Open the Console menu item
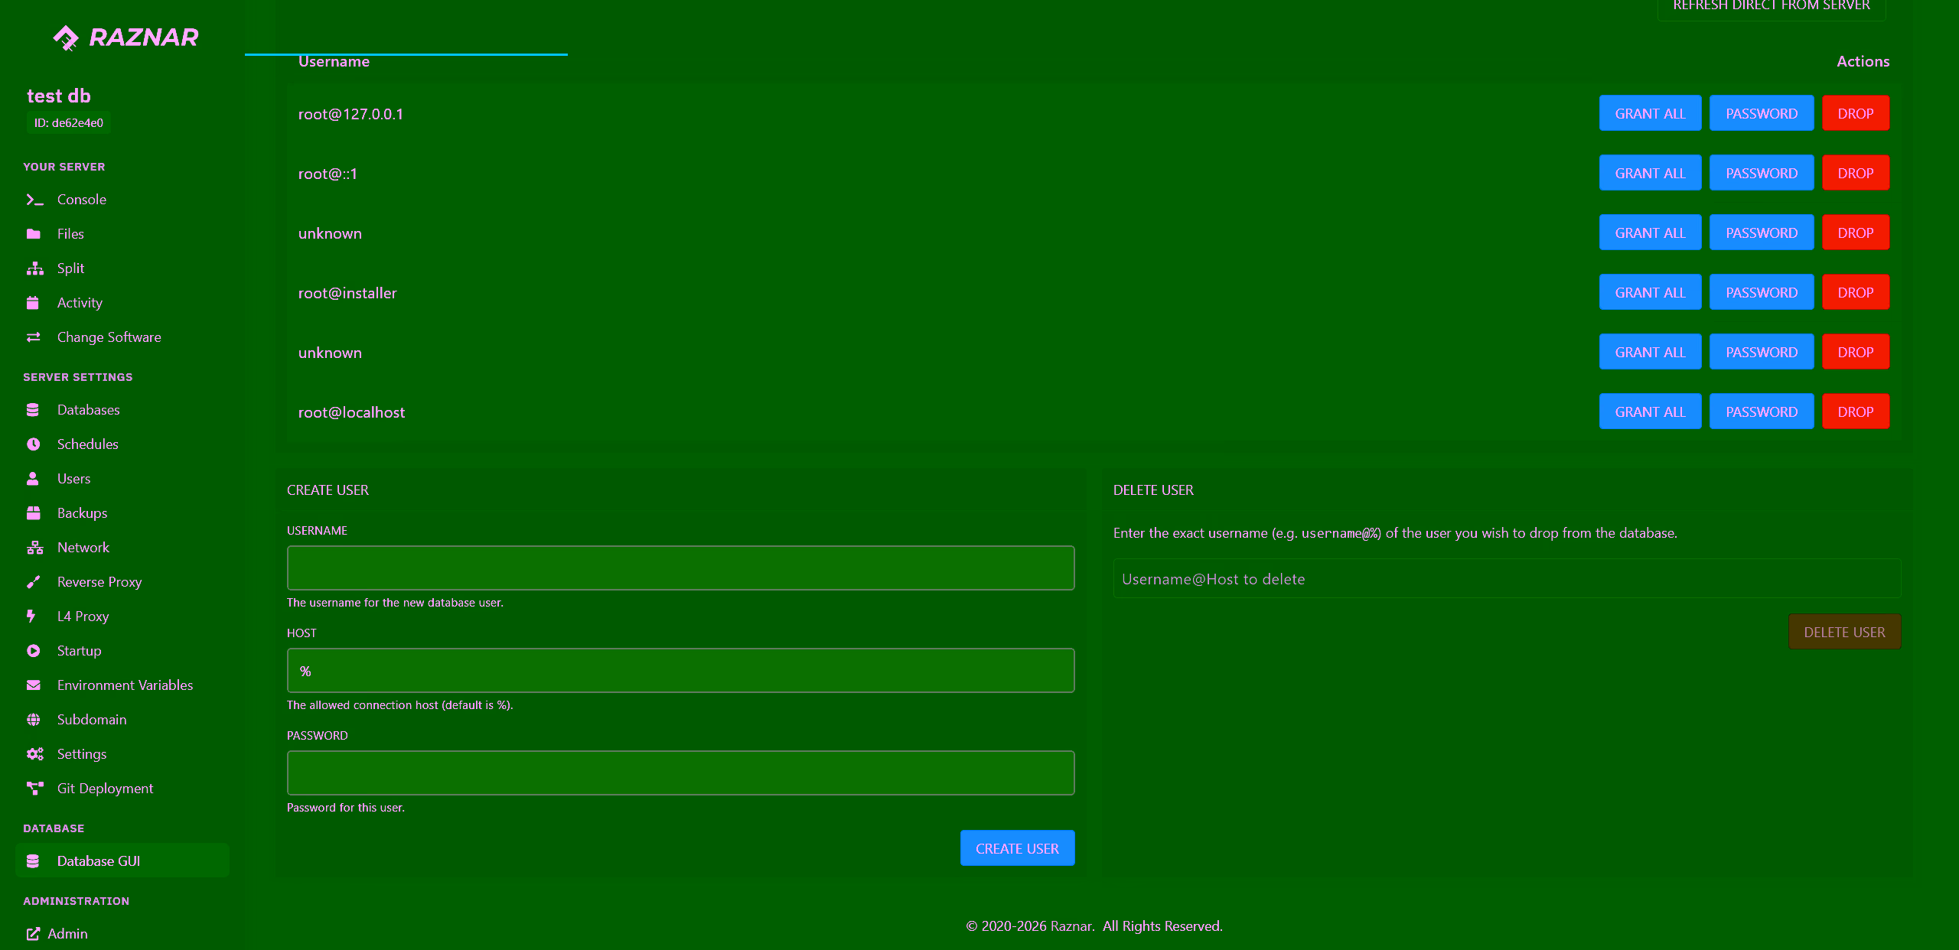 (122, 200)
